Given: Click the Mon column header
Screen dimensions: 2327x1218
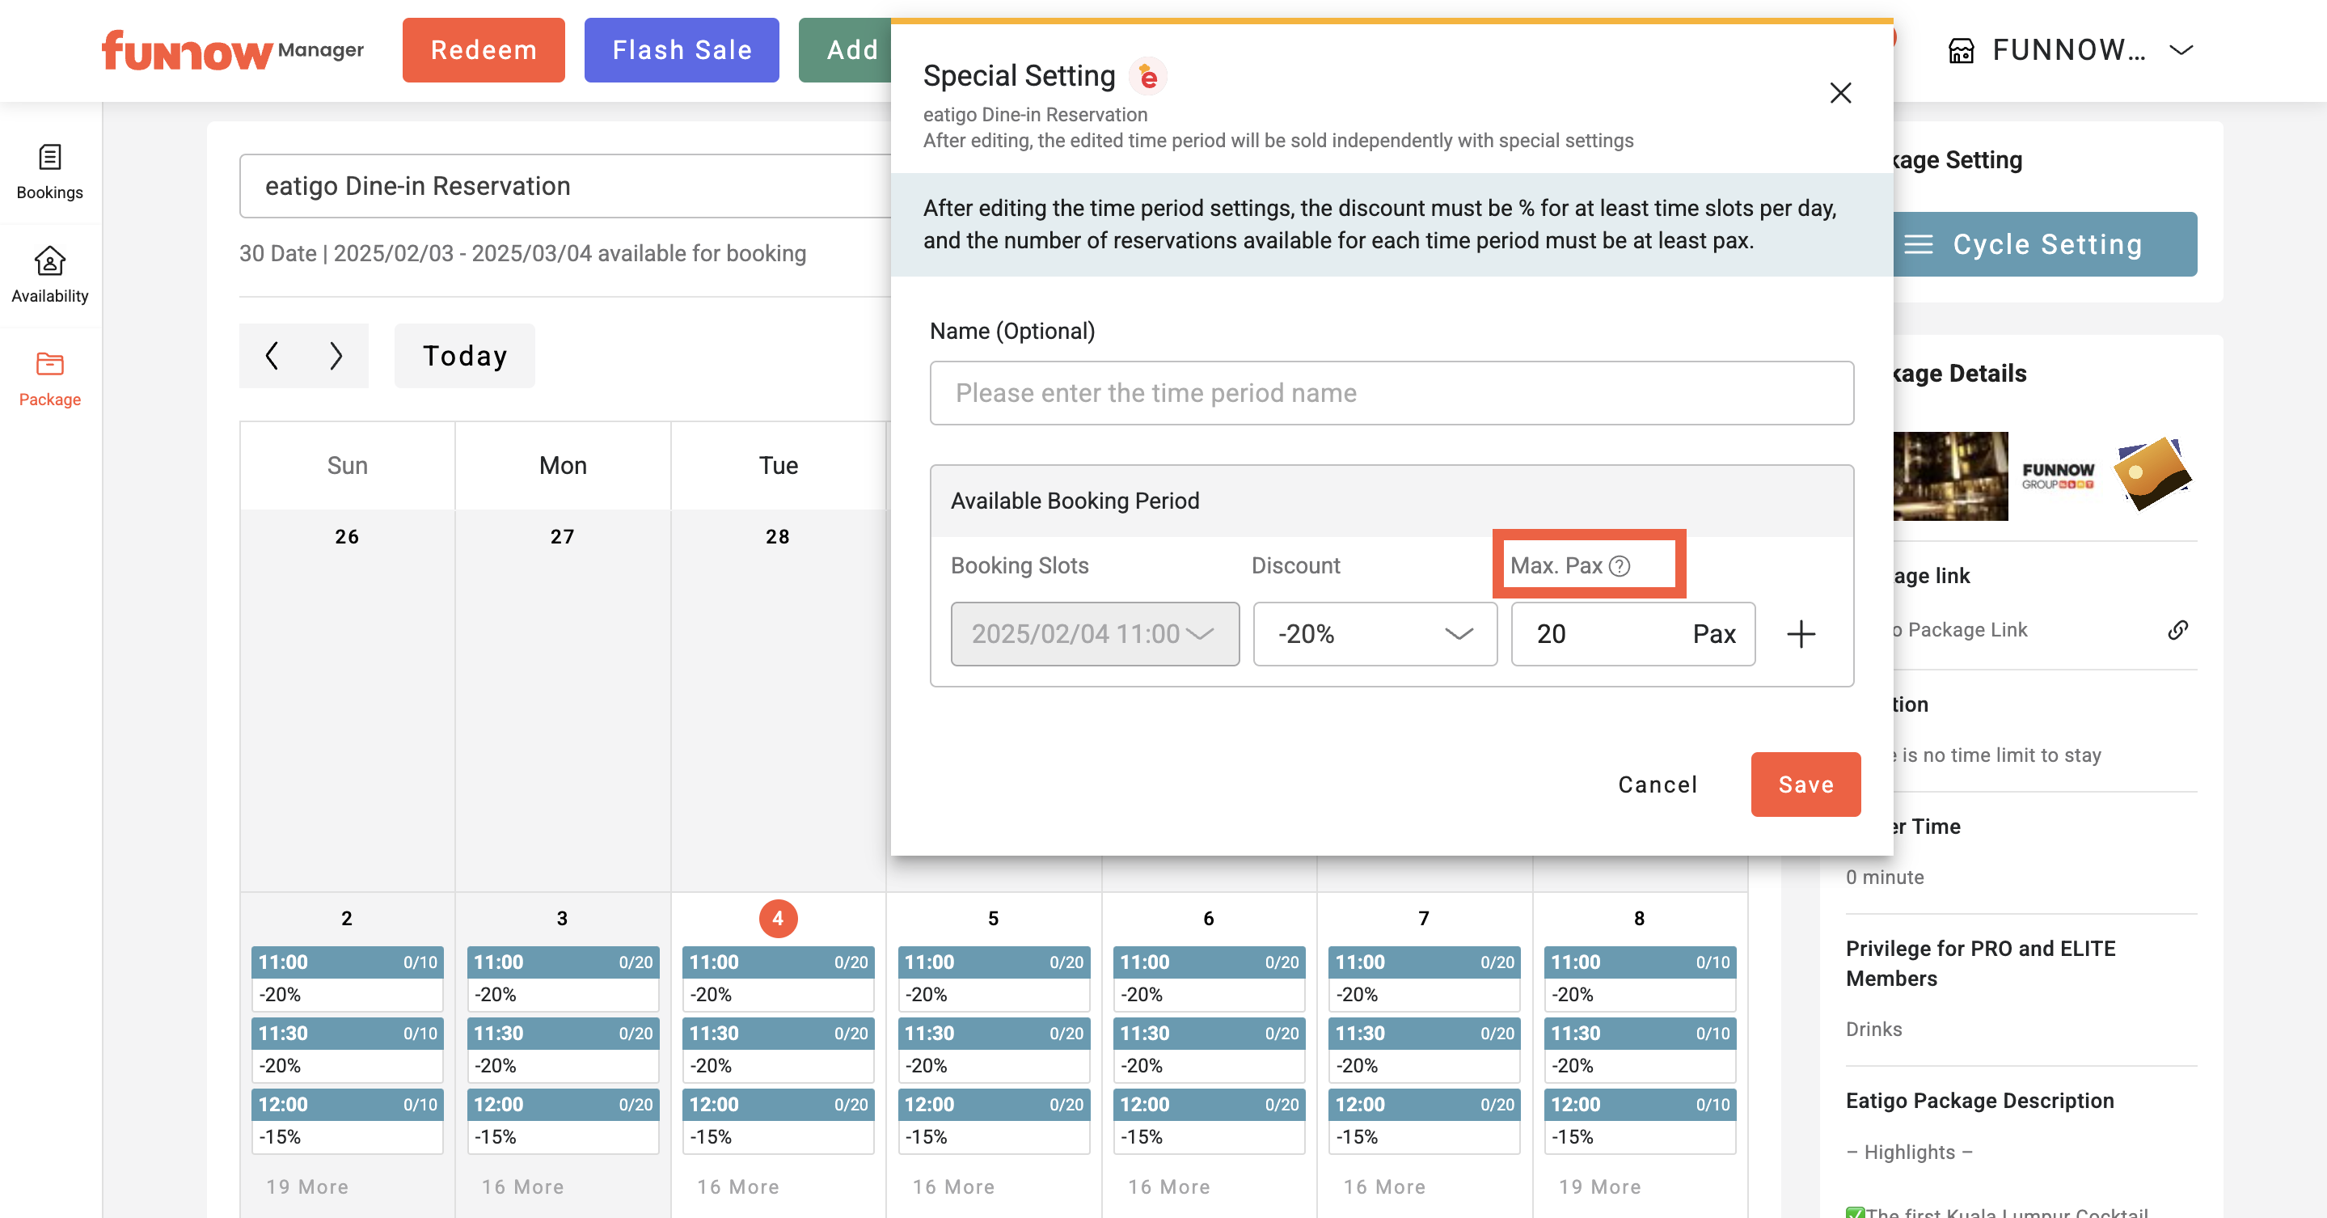Looking at the screenshot, I should 563,465.
